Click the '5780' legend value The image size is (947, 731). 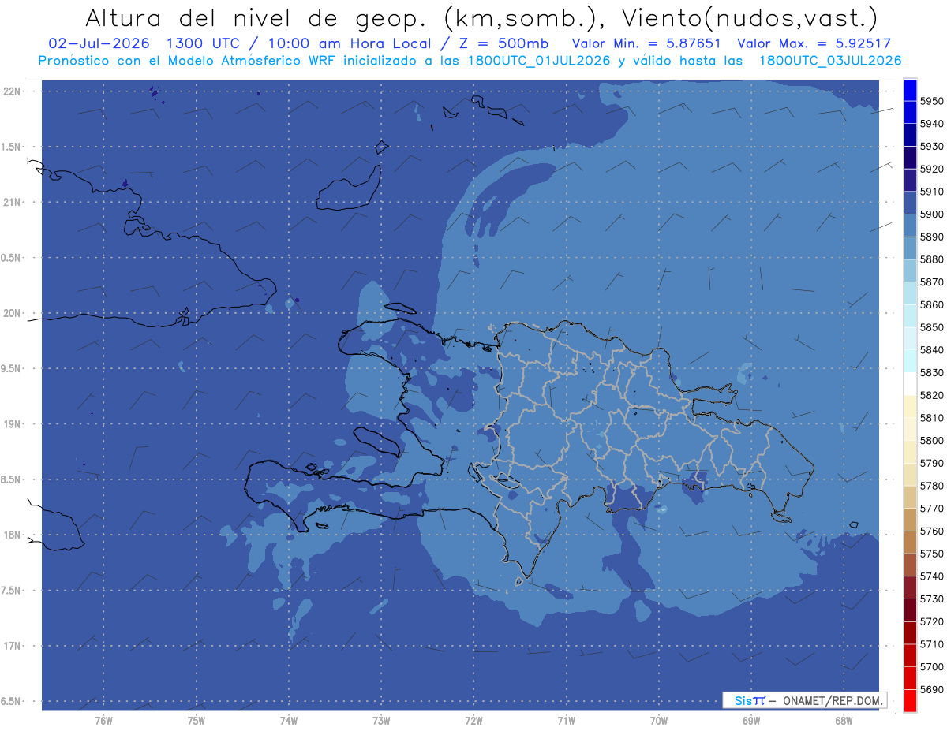pyautogui.click(x=931, y=486)
